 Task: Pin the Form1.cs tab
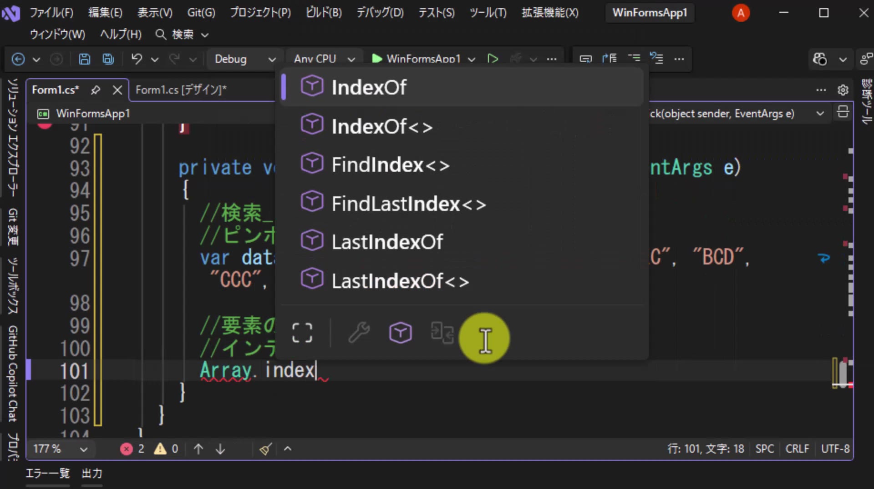coord(95,90)
